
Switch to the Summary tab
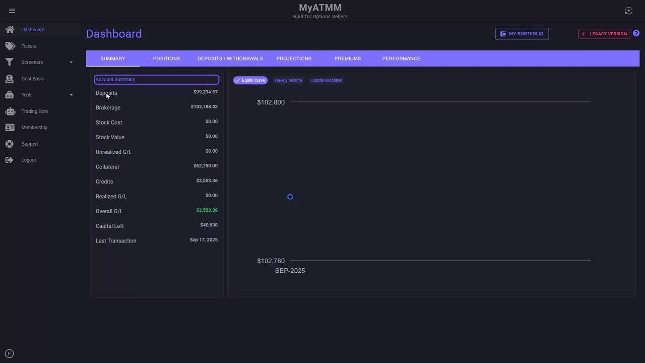(x=113, y=58)
